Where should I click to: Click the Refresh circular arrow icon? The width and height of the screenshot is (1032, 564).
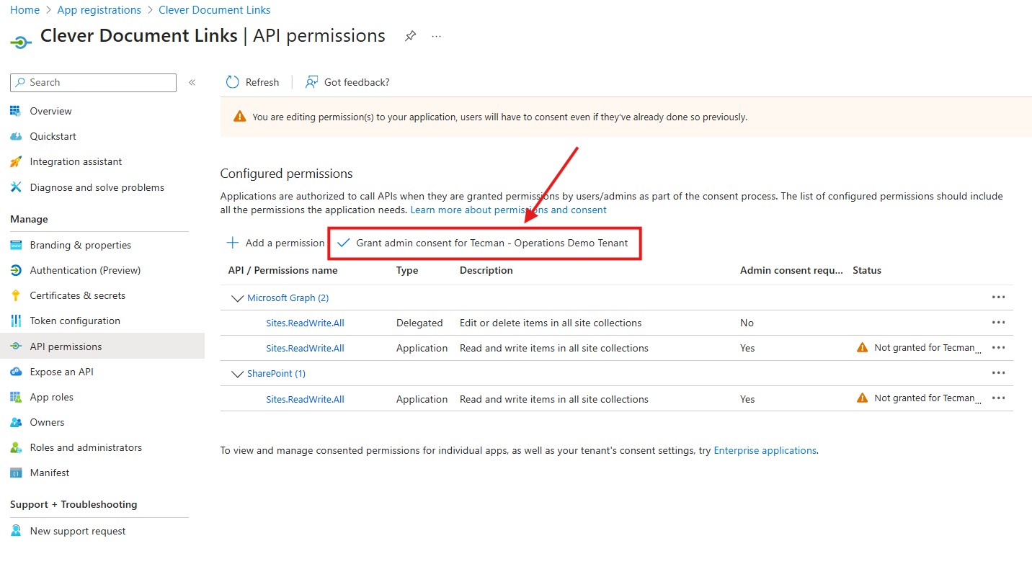tap(232, 82)
